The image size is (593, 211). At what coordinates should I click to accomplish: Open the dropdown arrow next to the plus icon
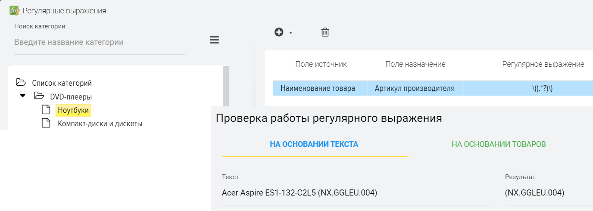(290, 33)
